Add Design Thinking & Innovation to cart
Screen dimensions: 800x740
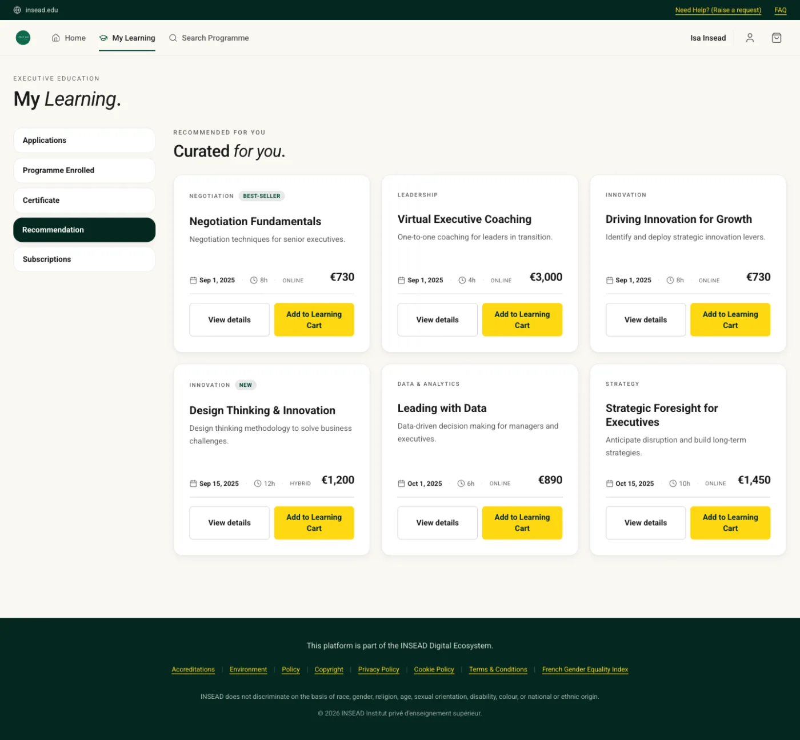[x=314, y=523]
